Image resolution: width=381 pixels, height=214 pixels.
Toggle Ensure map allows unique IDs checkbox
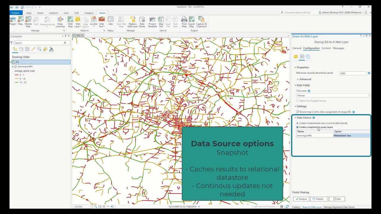(297, 112)
